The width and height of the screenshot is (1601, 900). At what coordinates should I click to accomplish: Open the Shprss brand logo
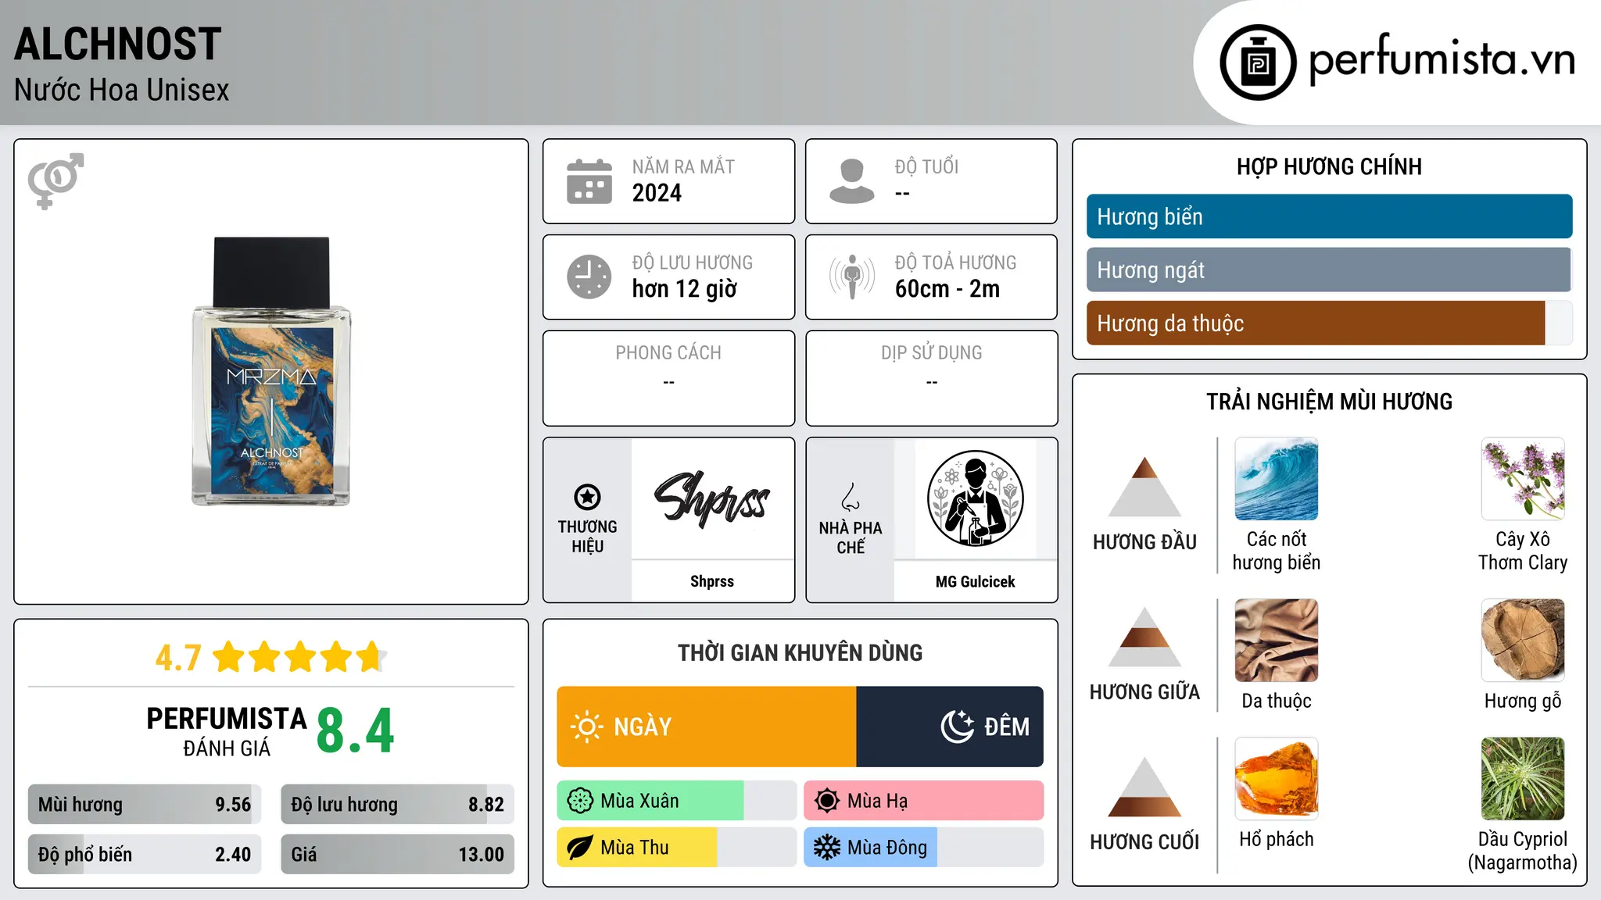click(712, 499)
